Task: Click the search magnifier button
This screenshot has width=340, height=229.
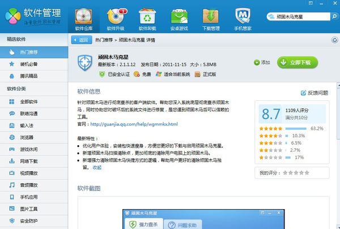Action: point(334,16)
